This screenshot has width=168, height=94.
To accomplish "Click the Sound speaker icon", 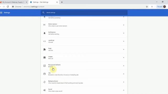I will pyautogui.click(x=44, y=90).
